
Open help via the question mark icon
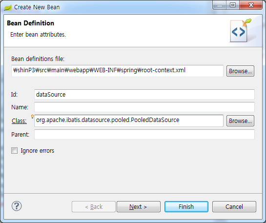(17, 206)
